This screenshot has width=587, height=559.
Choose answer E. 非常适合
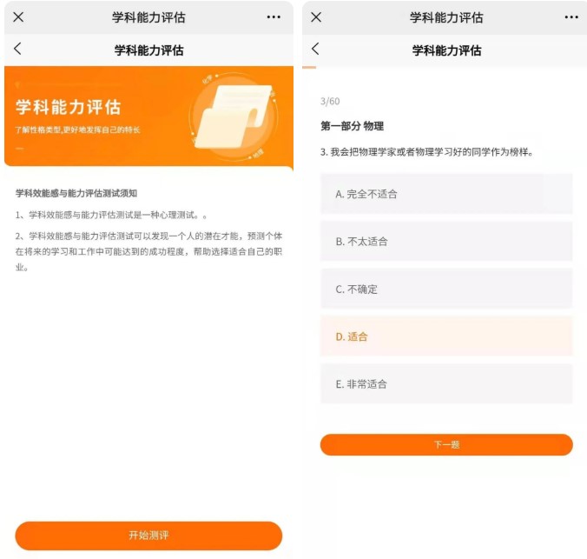446,384
